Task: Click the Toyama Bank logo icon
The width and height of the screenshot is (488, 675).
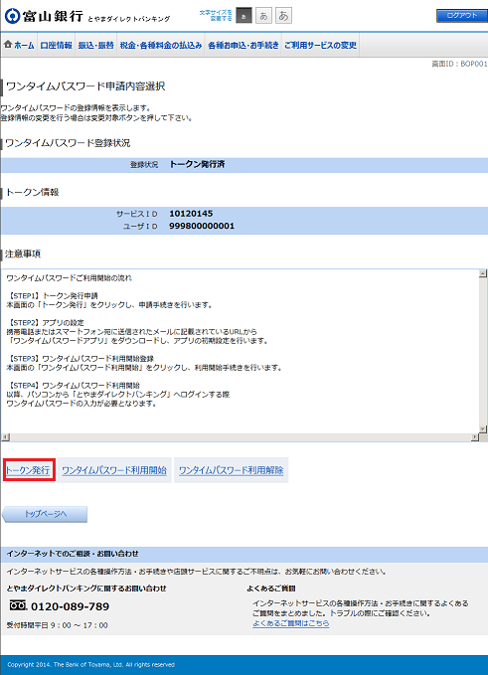Action: (x=13, y=16)
